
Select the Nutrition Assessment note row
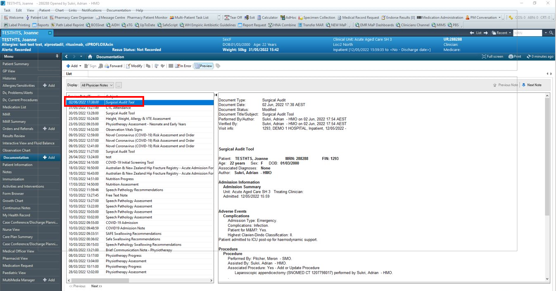[x=140, y=184]
